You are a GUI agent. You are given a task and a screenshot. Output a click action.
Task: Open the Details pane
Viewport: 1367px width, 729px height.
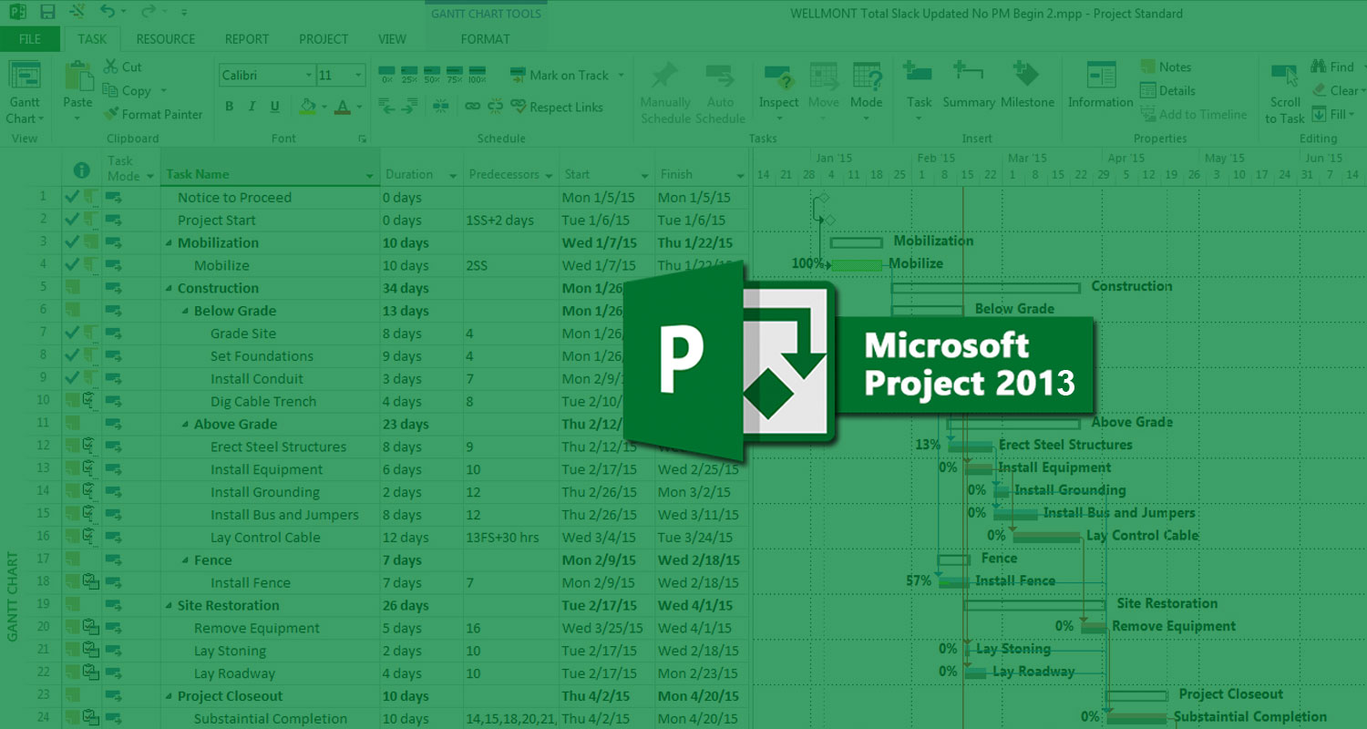(1167, 90)
